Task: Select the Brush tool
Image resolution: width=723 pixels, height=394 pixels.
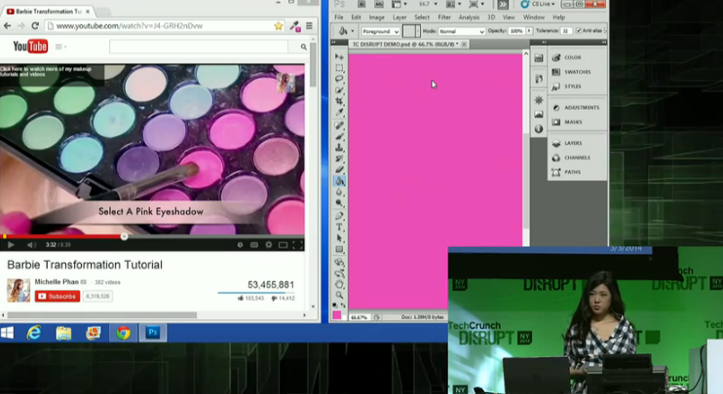Action: coord(339,136)
